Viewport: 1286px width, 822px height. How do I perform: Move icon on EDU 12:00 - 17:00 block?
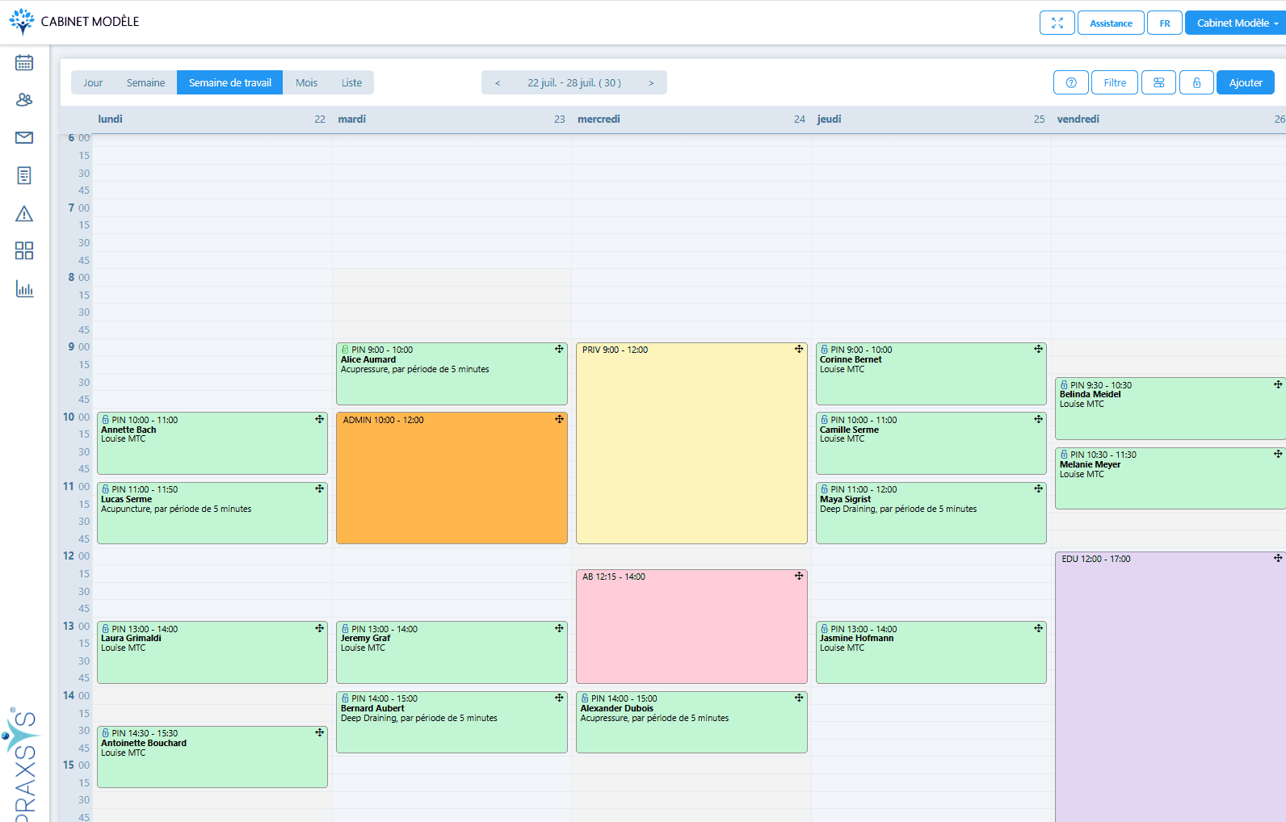click(x=1278, y=558)
